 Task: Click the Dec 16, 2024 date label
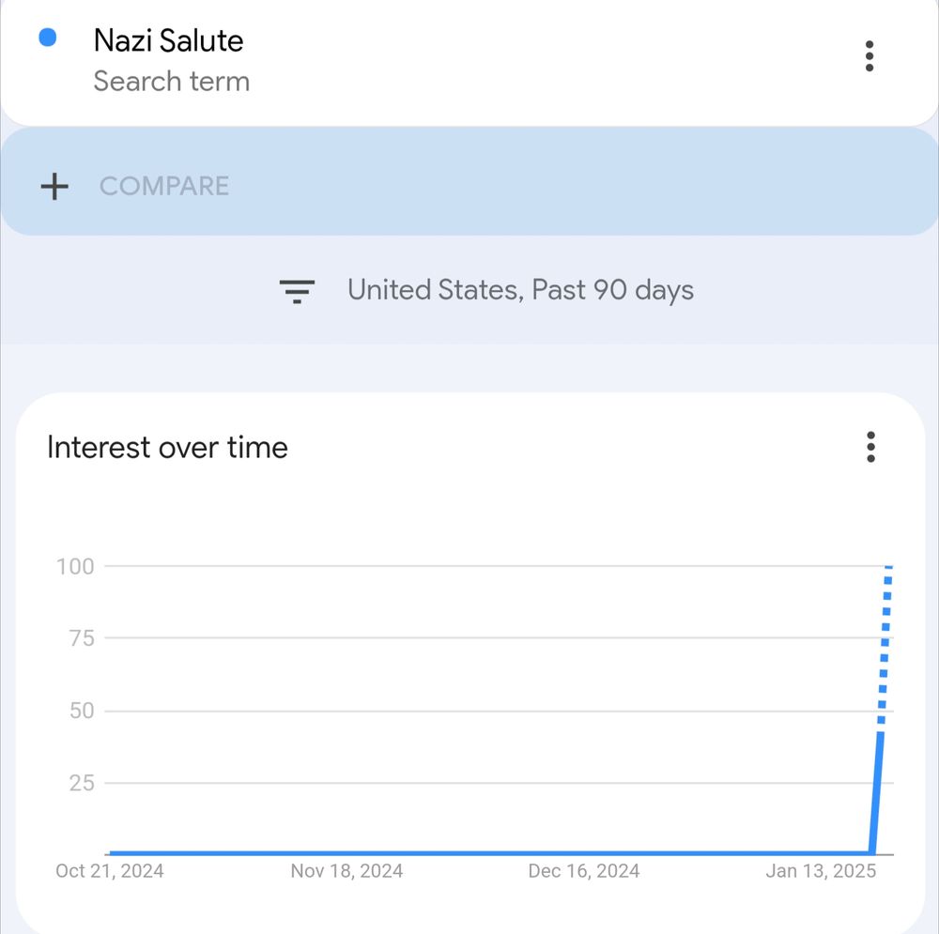[584, 871]
